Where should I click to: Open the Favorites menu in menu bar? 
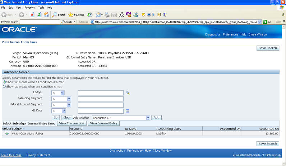(x=29, y=7)
